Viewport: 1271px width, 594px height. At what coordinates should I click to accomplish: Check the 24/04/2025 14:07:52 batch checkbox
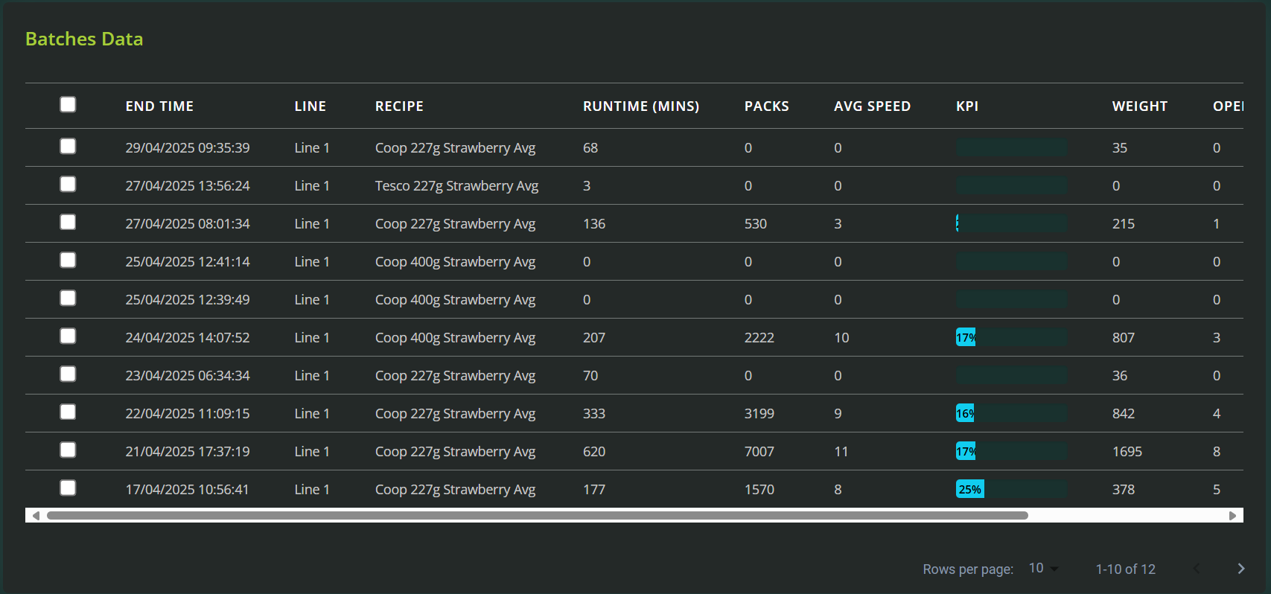[68, 336]
